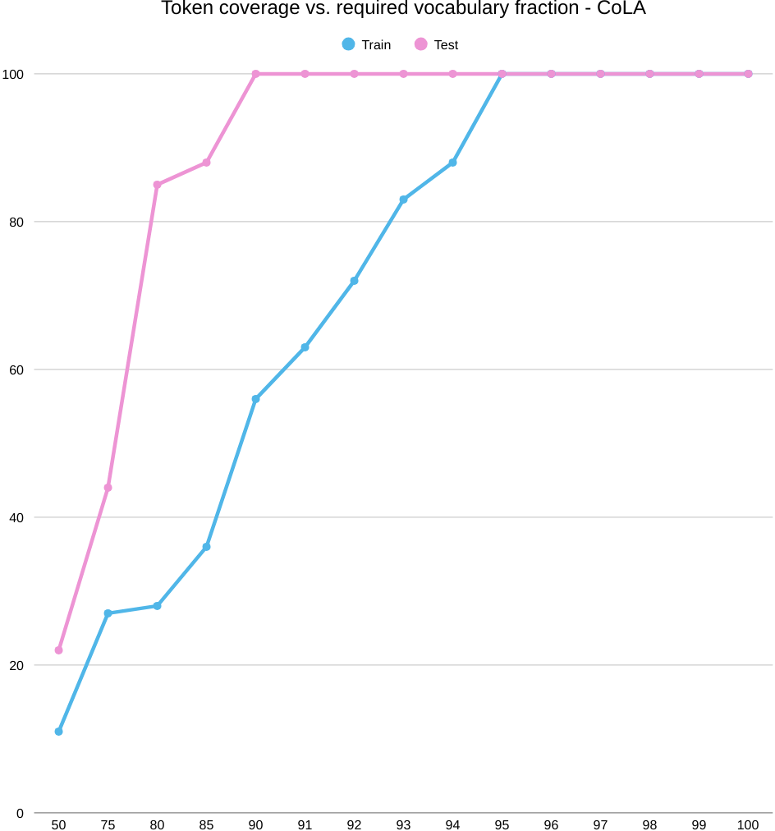This screenshot has height=831, width=775.
Task: Select the Train marker at x=85
Action: point(206,547)
